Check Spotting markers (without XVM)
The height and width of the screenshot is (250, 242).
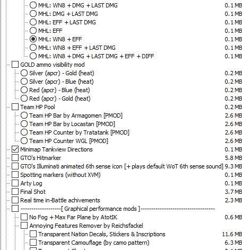[15, 175]
